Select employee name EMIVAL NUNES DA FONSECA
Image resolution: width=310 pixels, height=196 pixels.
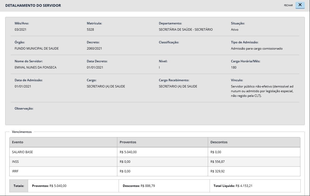click(36, 67)
